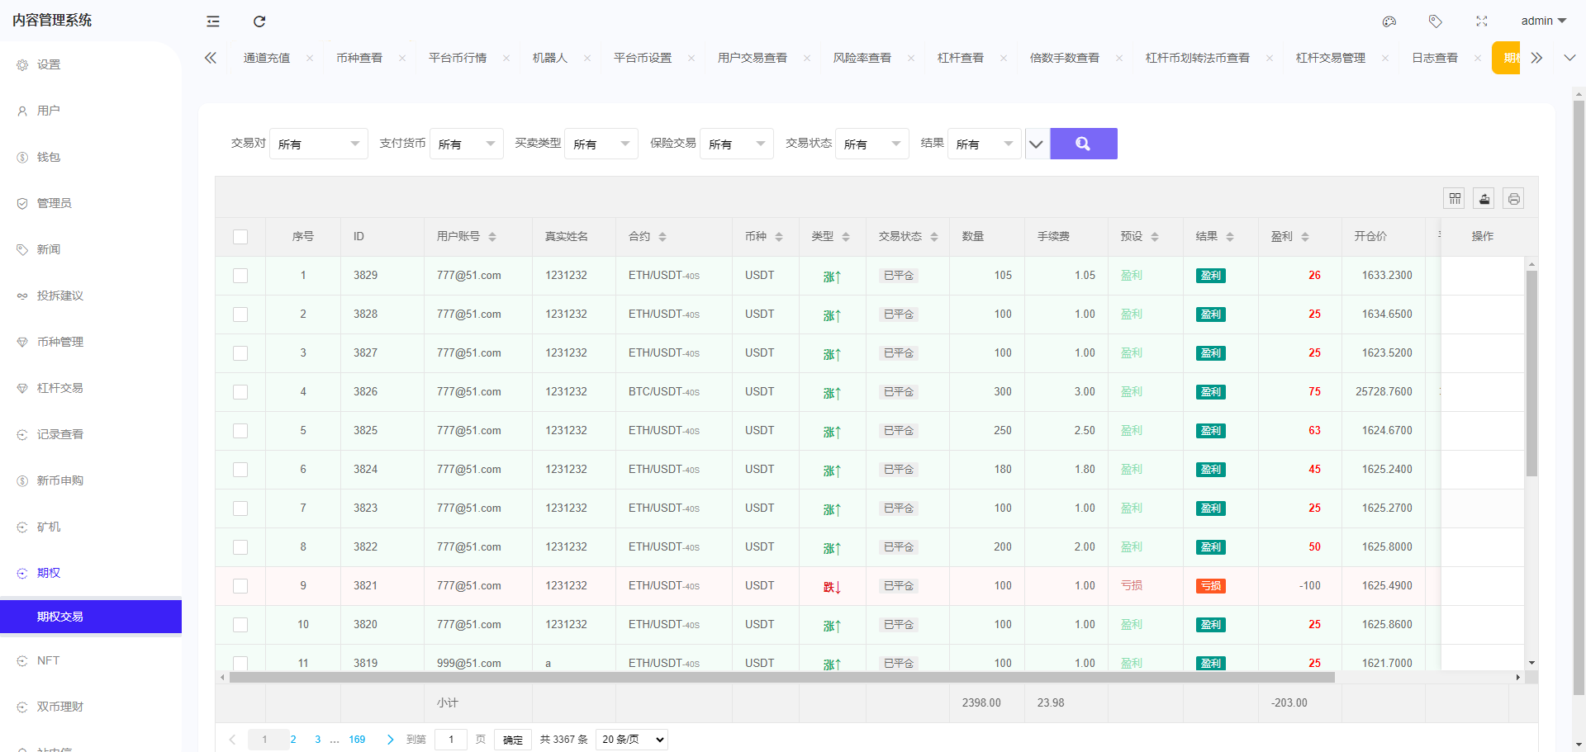Open the 交易对 filter dropdown

[319, 143]
